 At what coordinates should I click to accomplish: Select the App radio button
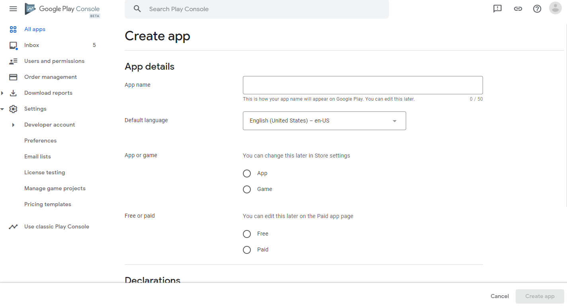pos(247,173)
